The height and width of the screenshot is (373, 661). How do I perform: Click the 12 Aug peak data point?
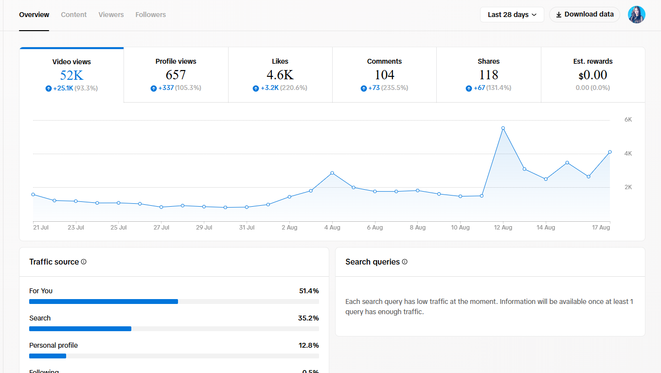(x=503, y=128)
